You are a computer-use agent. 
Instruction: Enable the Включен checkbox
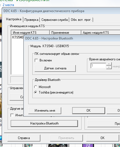pyautogui.click(x=36, y=60)
